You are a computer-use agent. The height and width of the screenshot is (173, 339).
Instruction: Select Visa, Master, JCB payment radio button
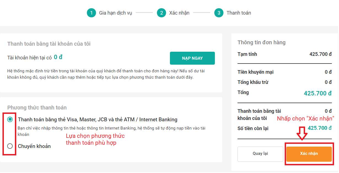10,119
